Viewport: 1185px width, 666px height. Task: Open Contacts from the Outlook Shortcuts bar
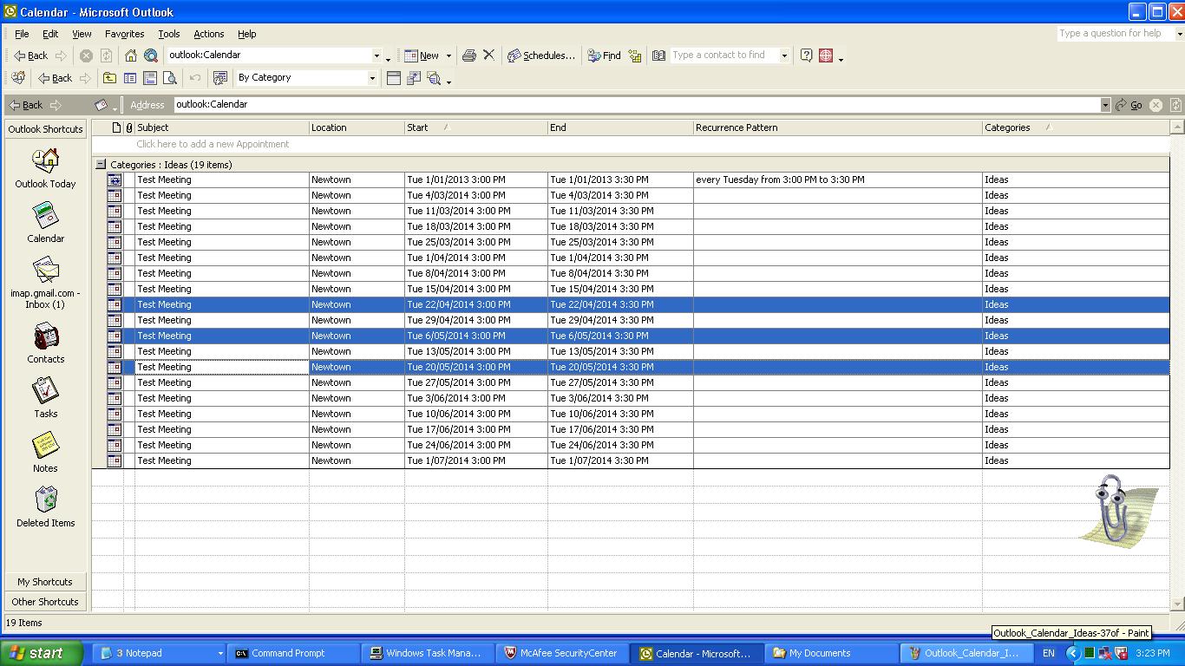pos(45,343)
